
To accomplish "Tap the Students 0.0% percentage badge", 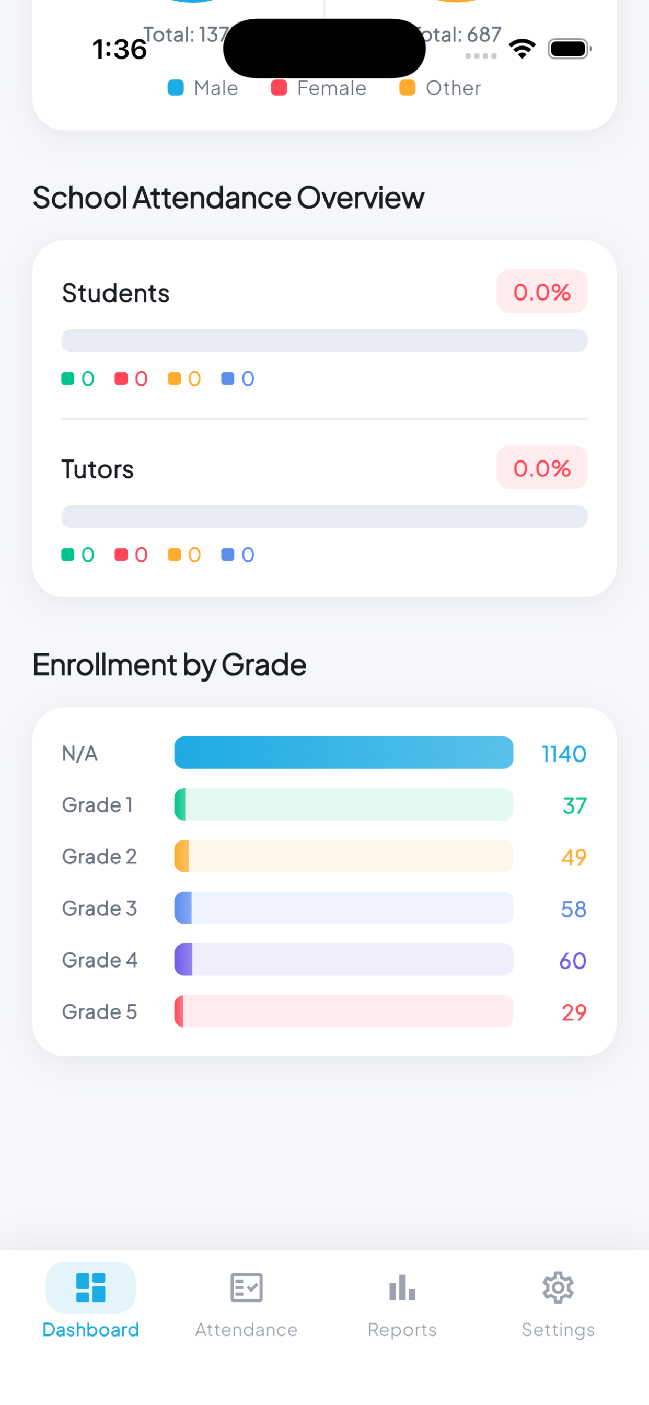I will 541,291.
